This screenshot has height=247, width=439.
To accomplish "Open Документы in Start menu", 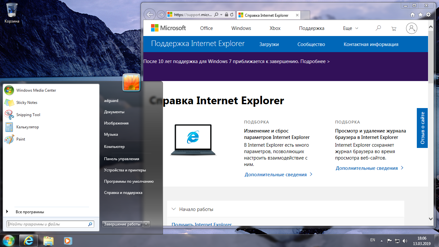I will coord(114,112).
